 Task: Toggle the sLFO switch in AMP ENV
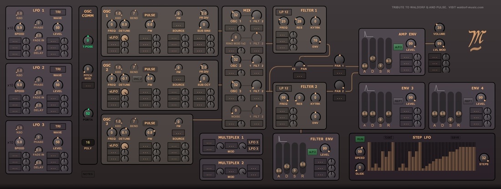tap(398, 46)
